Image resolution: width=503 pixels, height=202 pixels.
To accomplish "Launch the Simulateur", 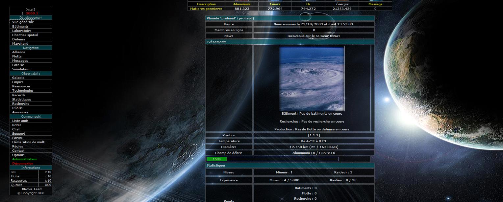I will [21, 69].
